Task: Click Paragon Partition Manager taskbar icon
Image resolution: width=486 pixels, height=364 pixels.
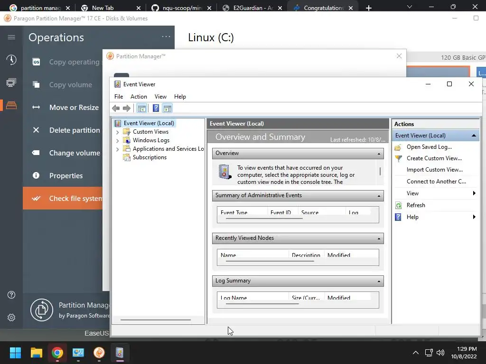Action: click(99, 353)
